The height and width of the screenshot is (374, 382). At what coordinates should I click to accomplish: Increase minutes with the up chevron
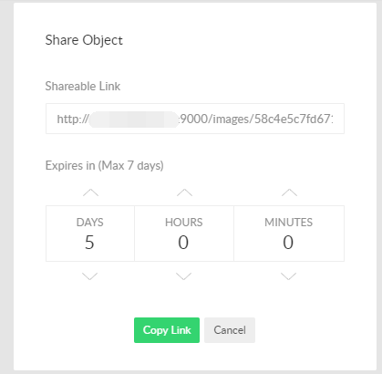289,192
